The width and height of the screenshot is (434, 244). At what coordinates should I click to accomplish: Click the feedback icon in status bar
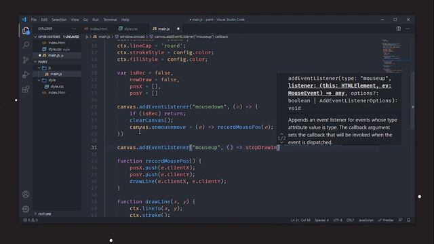tap(400, 220)
